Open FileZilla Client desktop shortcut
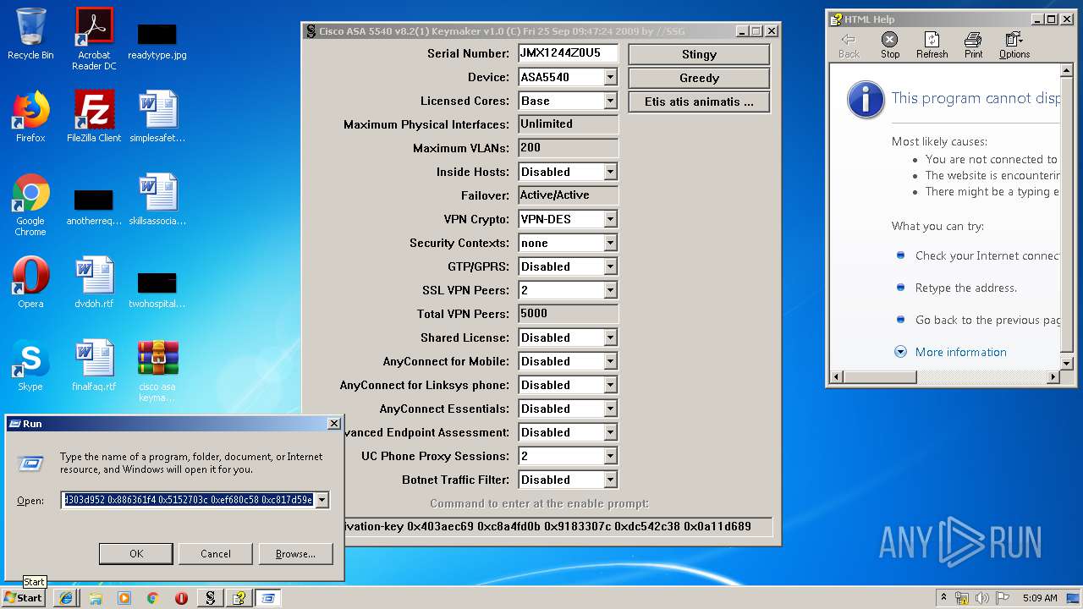Viewport: 1083px width, 609px height. [x=94, y=117]
